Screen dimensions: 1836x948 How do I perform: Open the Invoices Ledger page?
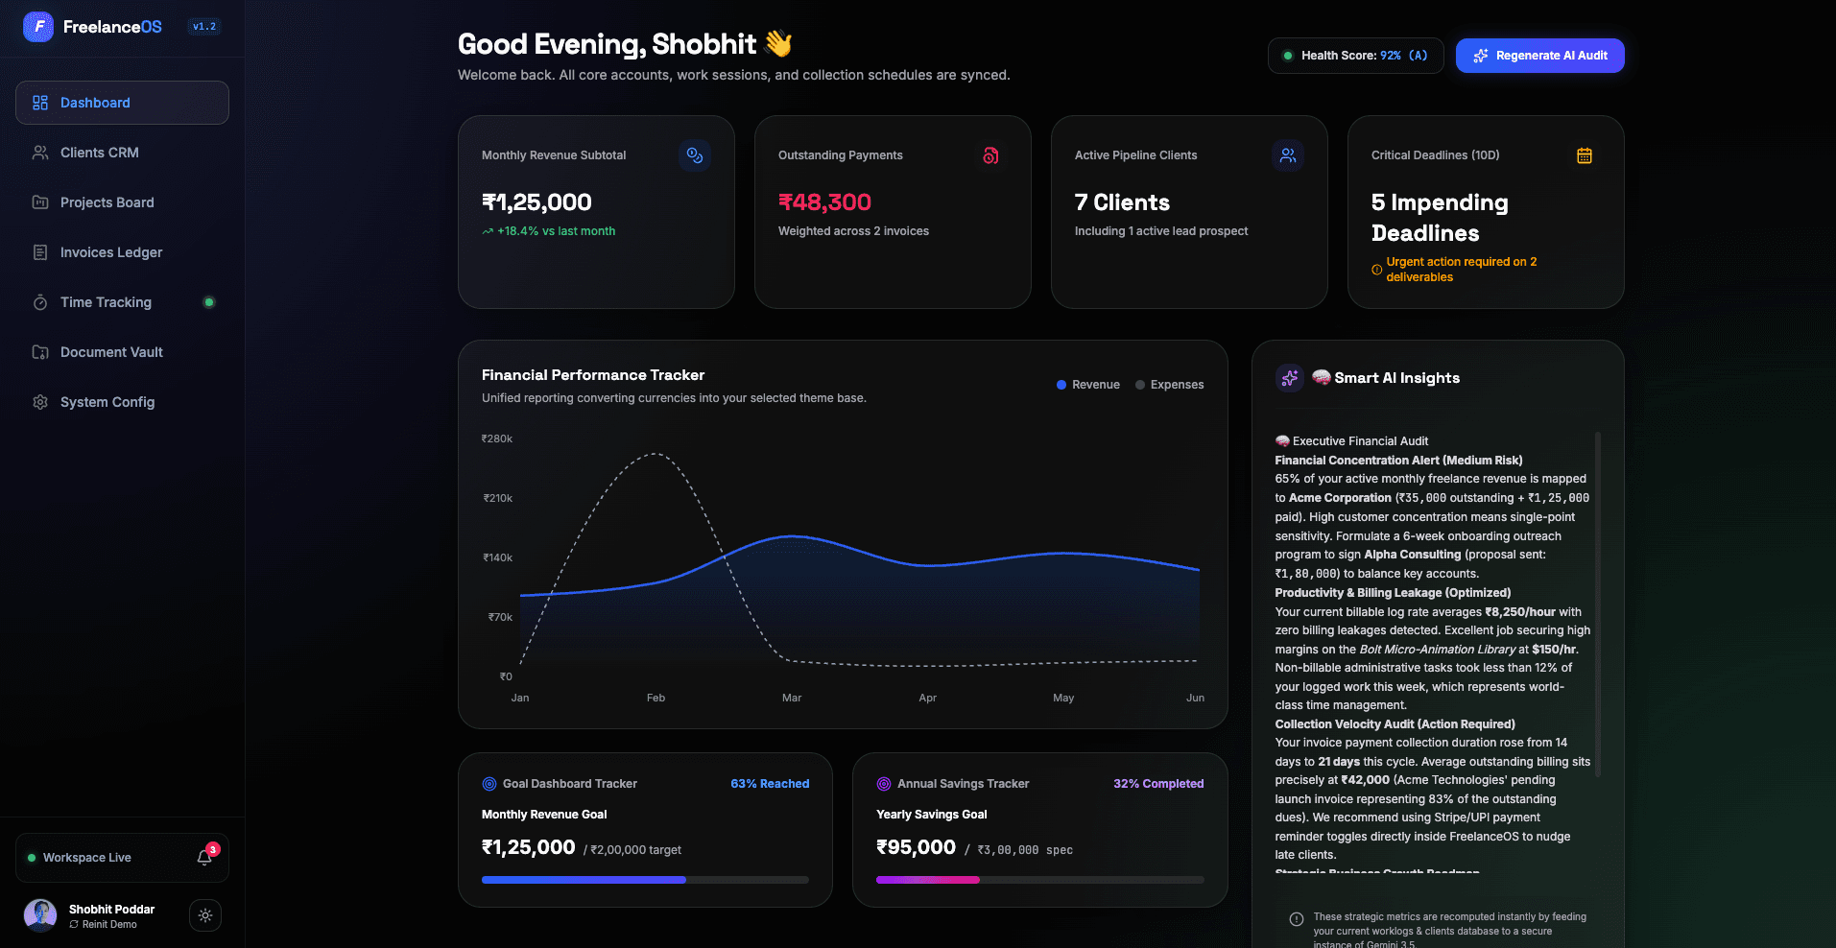click(122, 252)
